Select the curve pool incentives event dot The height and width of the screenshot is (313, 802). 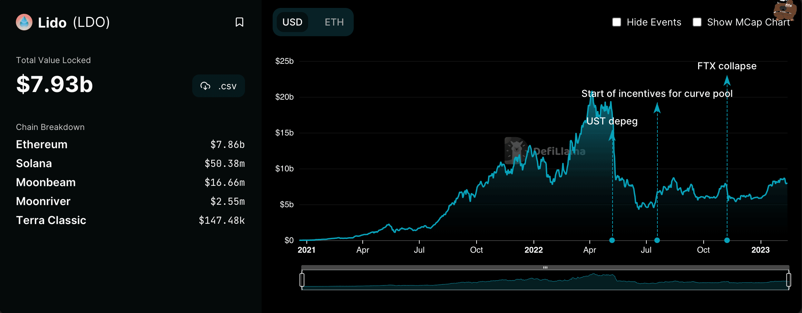point(657,240)
